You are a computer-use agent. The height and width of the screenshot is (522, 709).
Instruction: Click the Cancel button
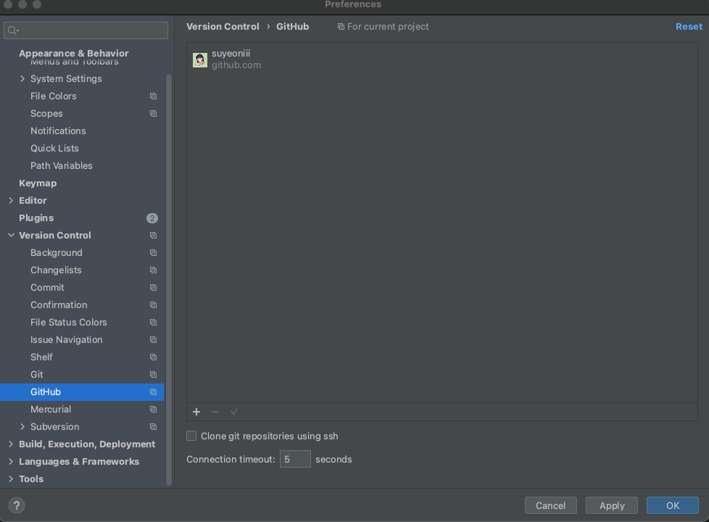click(x=550, y=505)
